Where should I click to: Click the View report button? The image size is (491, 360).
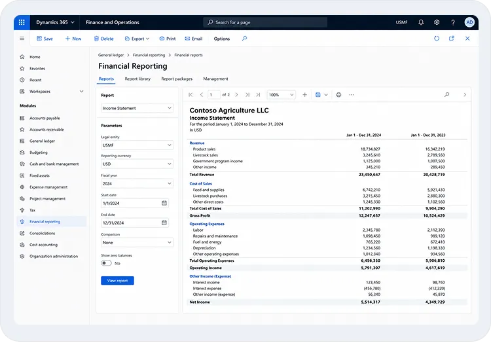pyautogui.click(x=117, y=281)
